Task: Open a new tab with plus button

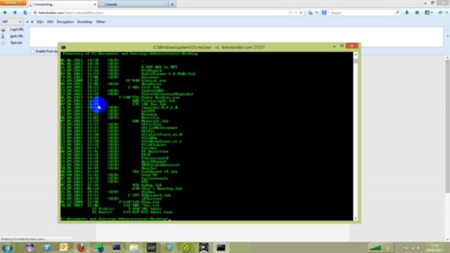Action: tap(172, 4)
